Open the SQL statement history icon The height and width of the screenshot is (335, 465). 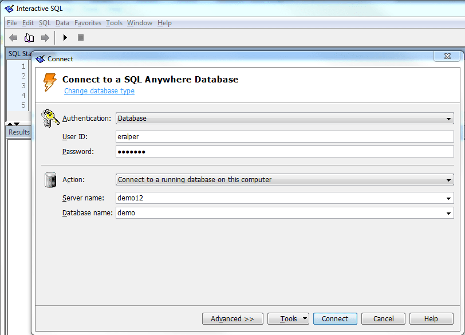click(x=29, y=38)
